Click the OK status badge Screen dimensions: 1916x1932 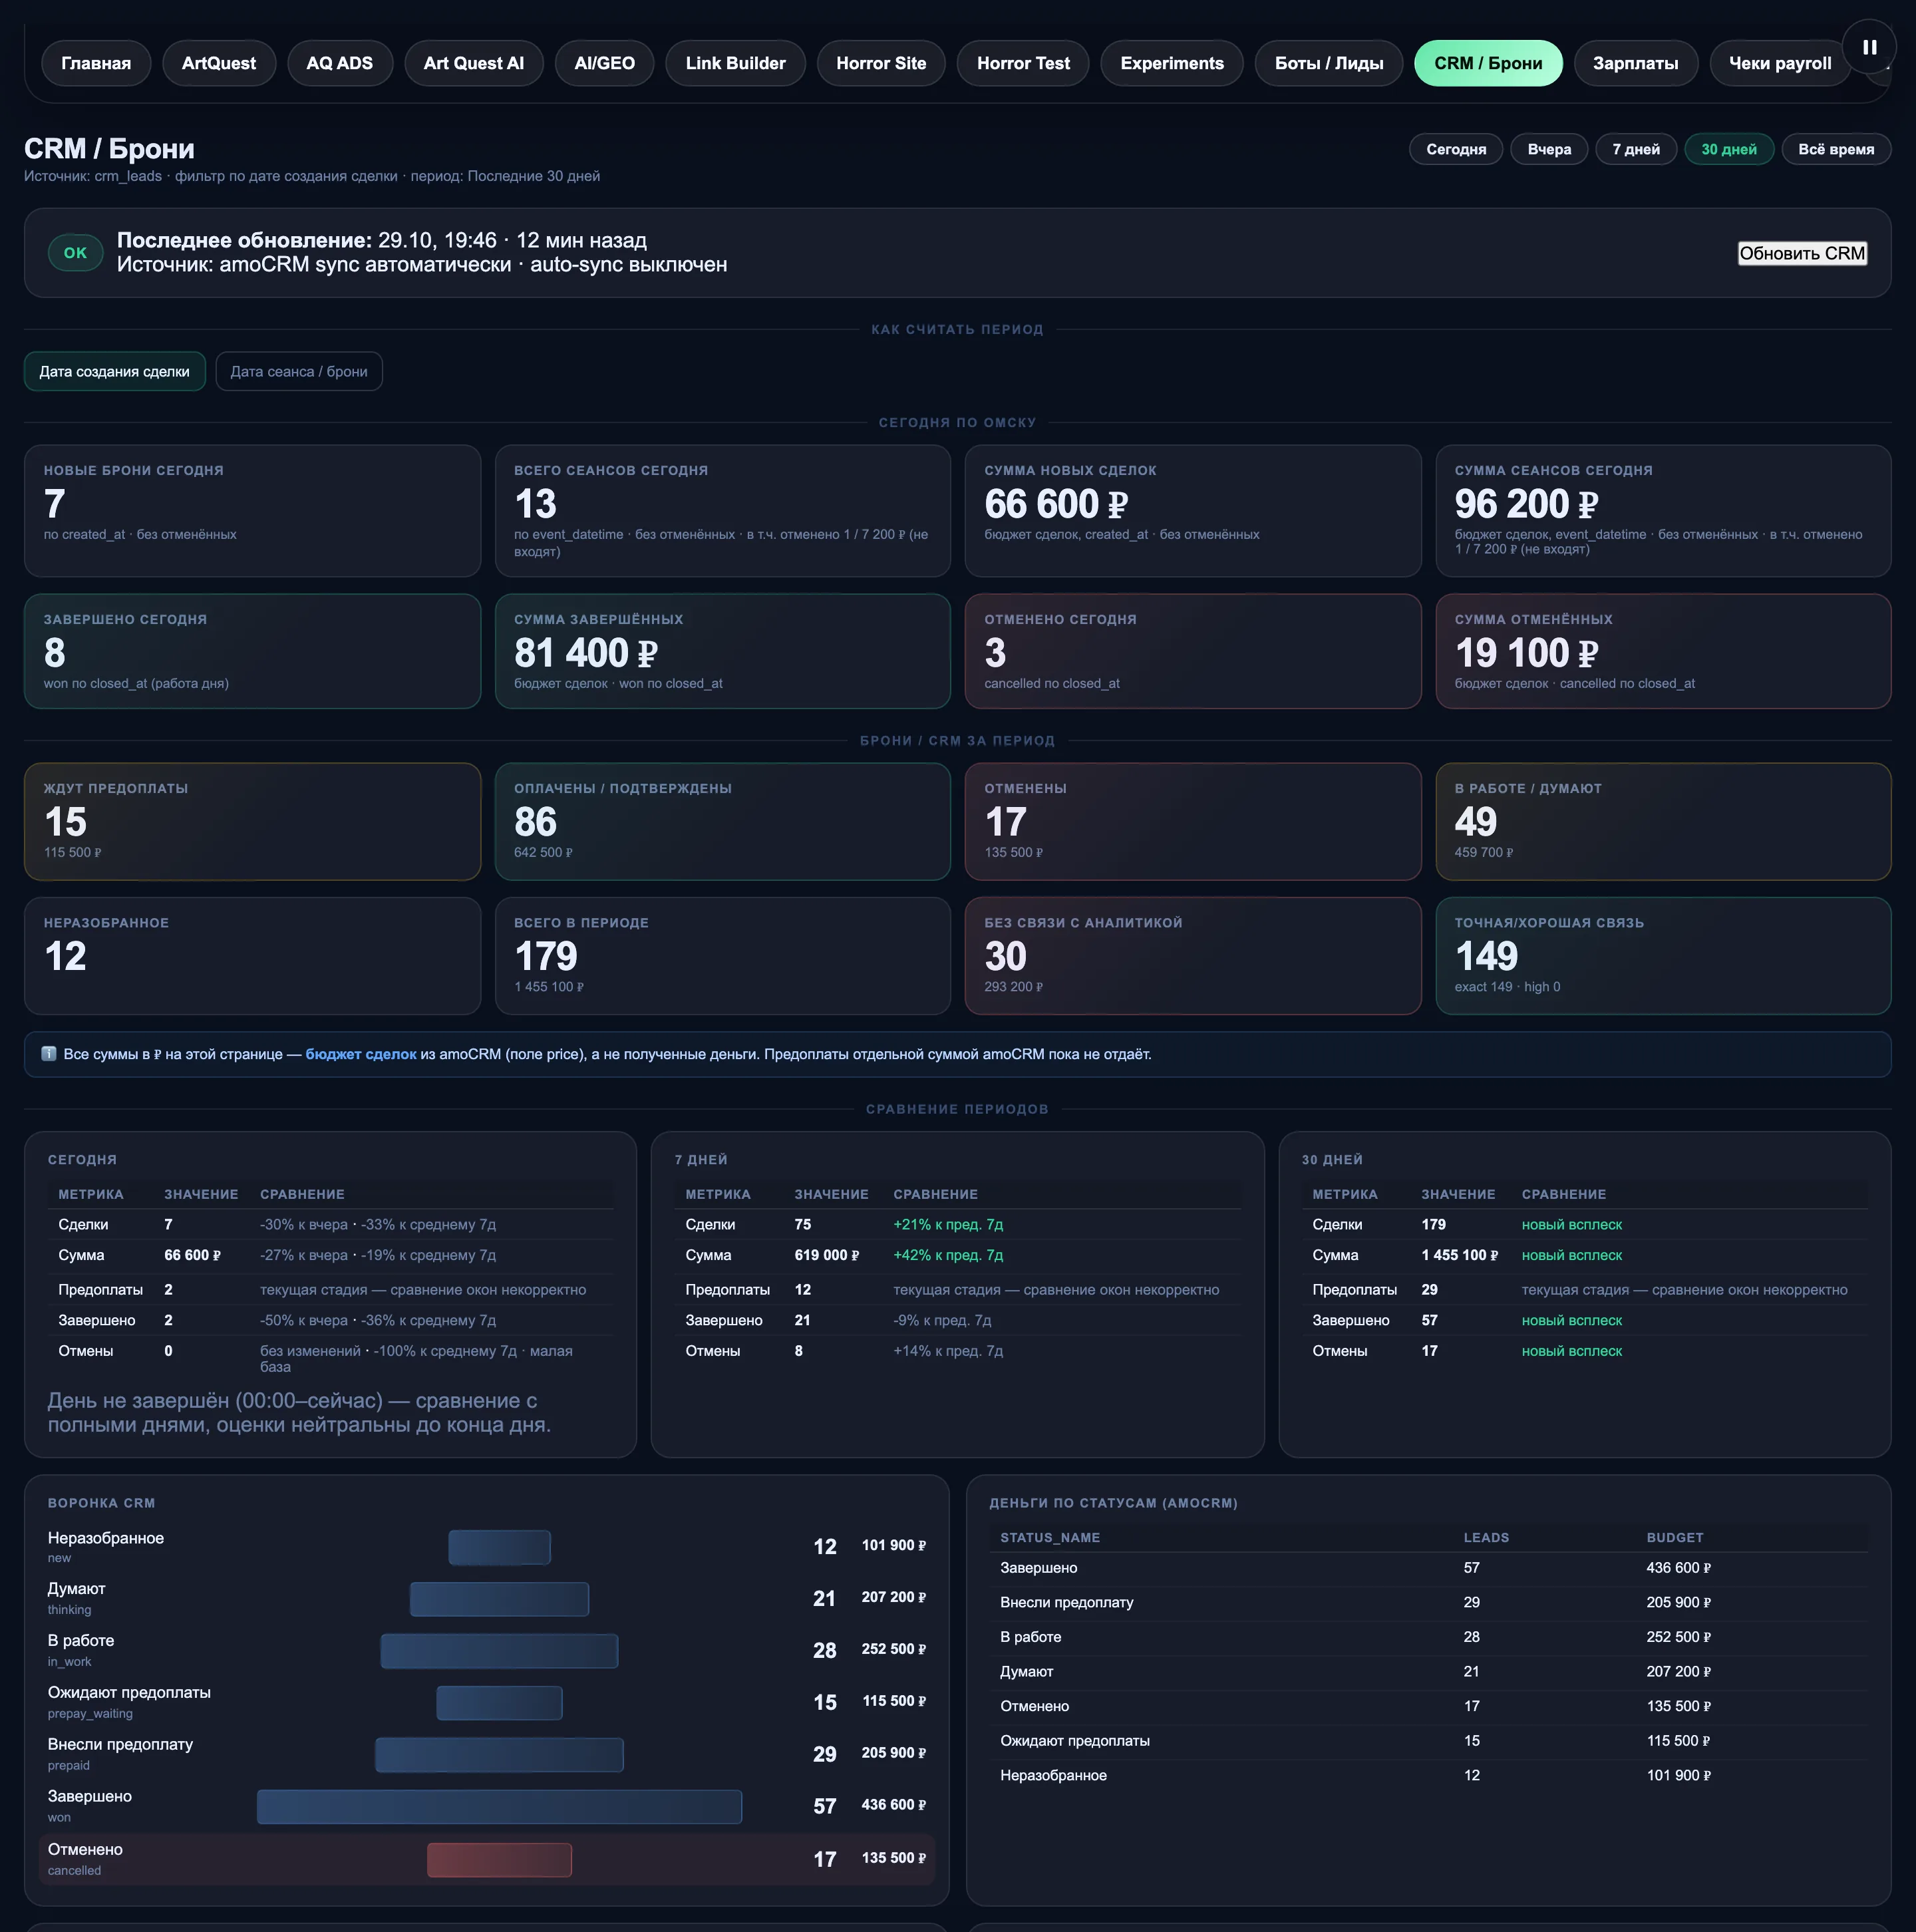[76, 253]
